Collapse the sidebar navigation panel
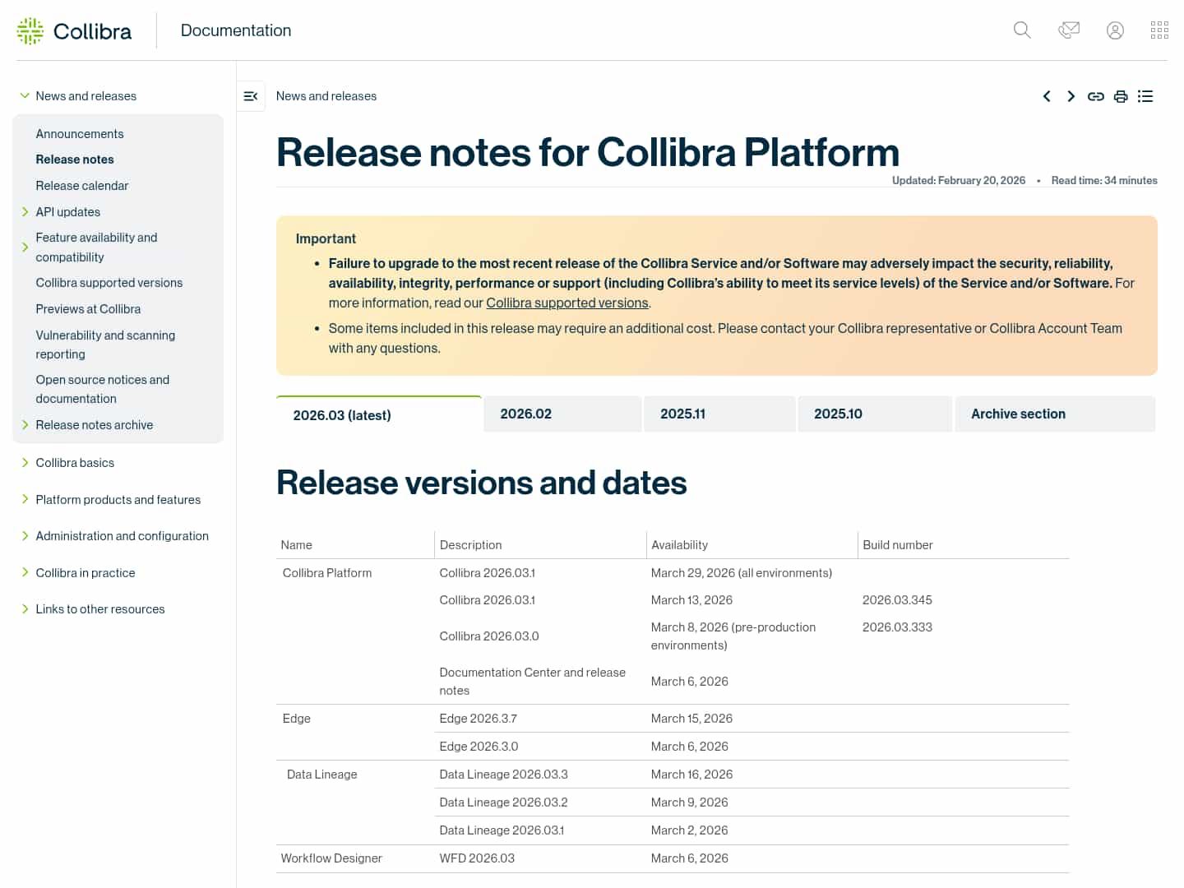 [251, 96]
